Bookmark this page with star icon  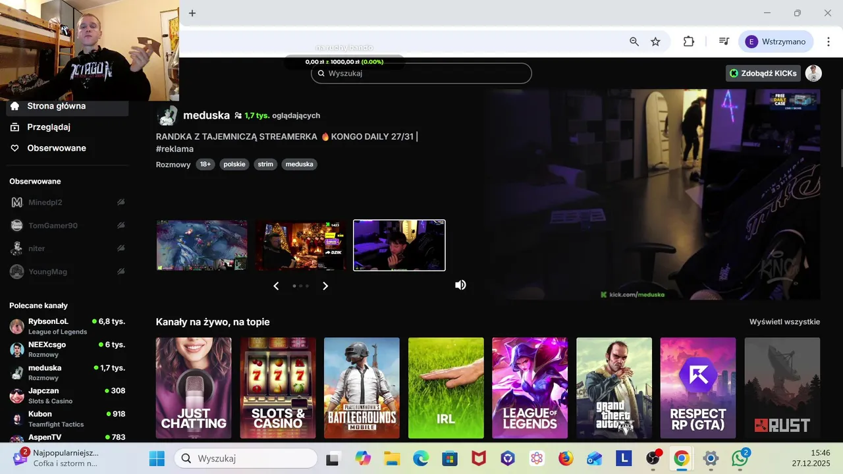[655, 41]
